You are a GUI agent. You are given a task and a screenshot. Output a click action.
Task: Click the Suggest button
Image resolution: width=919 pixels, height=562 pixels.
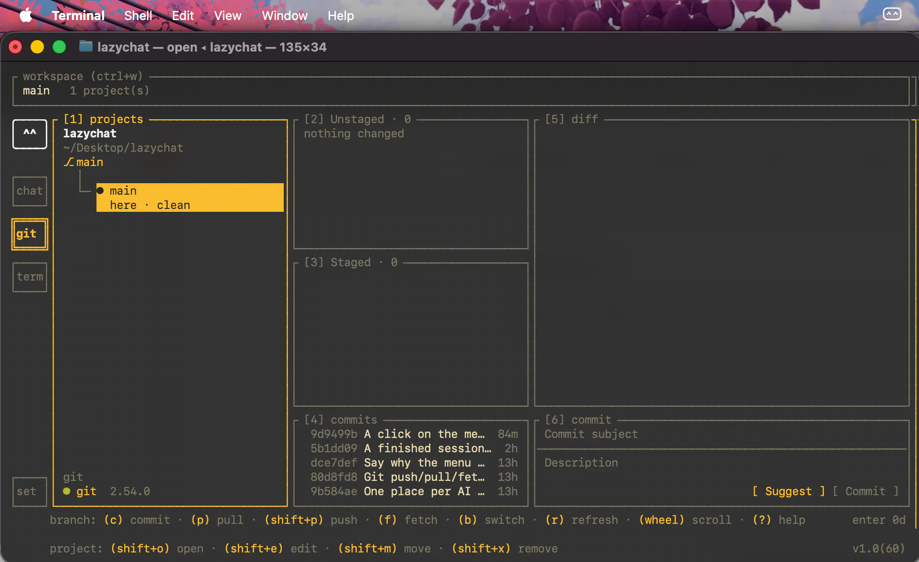[x=789, y=491]
